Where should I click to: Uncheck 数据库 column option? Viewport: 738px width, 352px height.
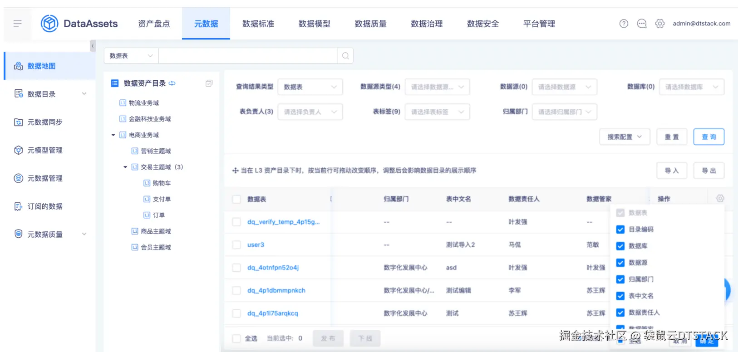click(620, 246)
